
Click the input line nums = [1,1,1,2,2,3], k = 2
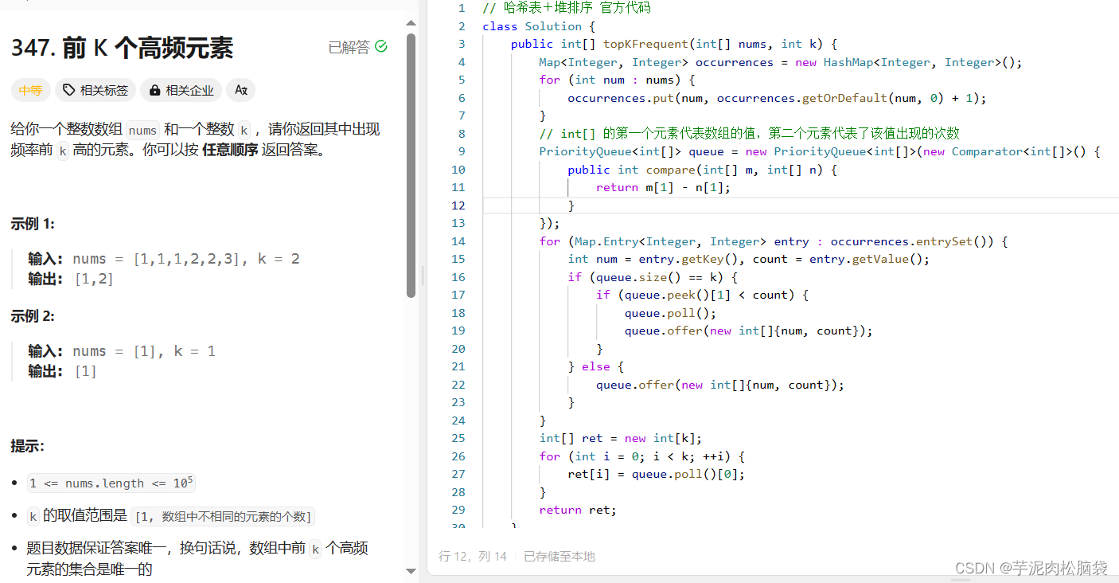coord(164,259)
